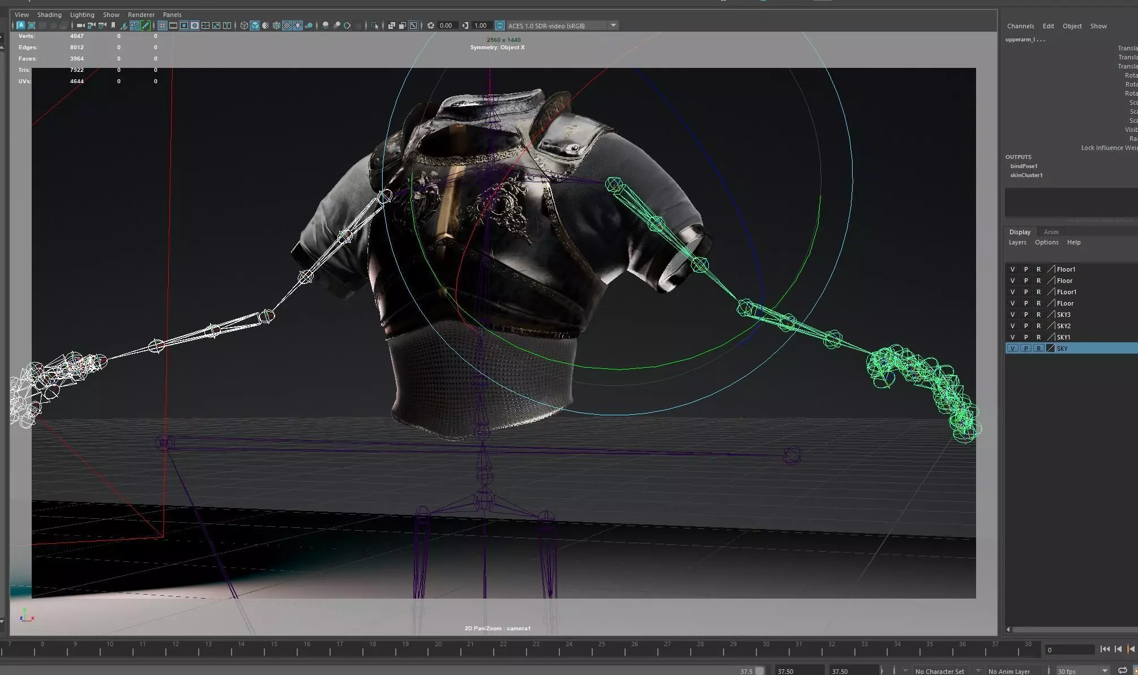The height and width of the screenshot is (675, 1138).
Task: Open the Panels menu
Action: pos(172,15)
